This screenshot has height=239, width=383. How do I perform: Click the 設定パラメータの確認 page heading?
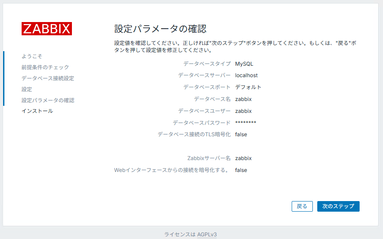160,29
